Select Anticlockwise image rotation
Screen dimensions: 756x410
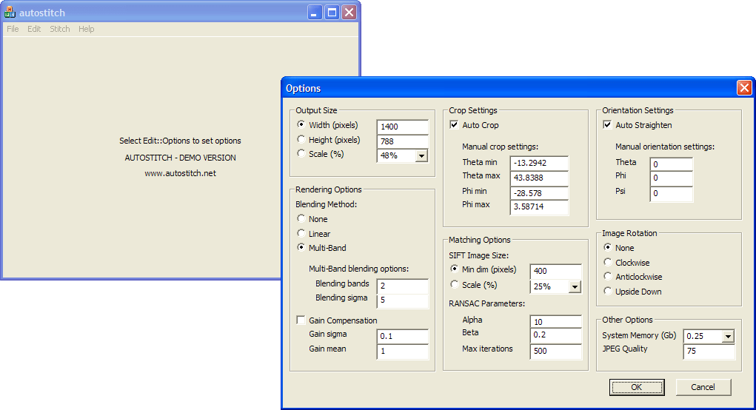pyautogui.click(x=607, y=277)
